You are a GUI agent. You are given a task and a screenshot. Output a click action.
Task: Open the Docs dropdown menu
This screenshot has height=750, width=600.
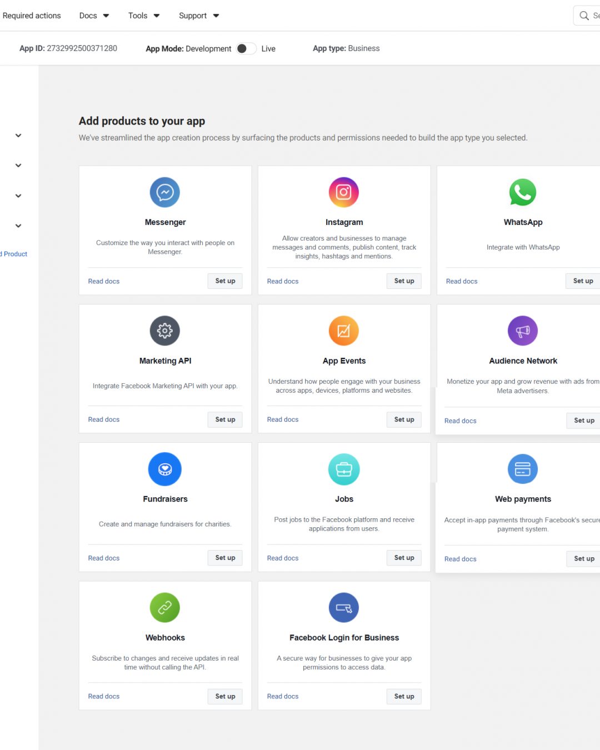click(x=94, y=16)
